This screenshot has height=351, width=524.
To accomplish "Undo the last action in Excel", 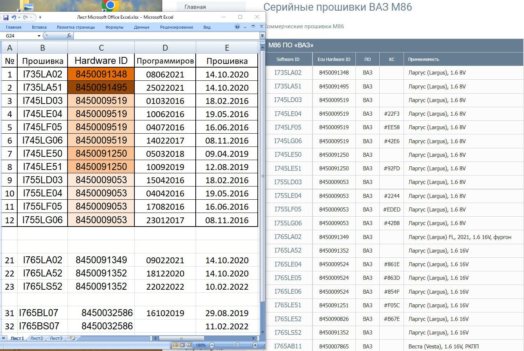I will click(14, 17).
